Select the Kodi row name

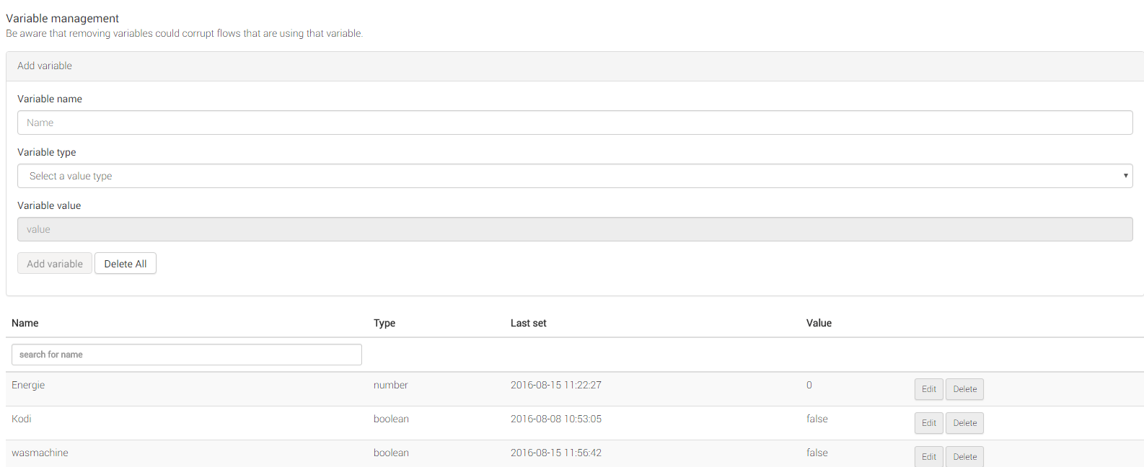[22, 419]
